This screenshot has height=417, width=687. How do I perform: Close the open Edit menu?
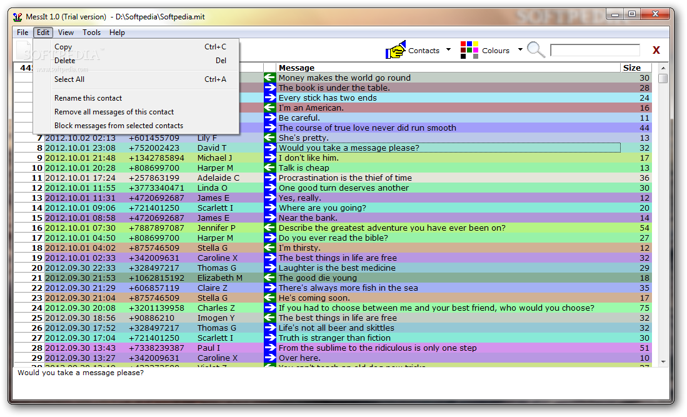[x=43, y=33]
